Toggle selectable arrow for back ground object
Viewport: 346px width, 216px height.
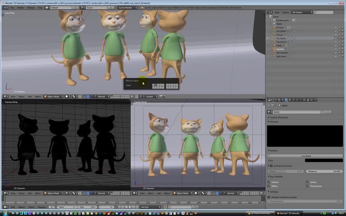(339, 53)
